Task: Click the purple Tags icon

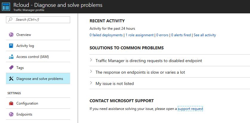Action: click(x=11, y=68)
